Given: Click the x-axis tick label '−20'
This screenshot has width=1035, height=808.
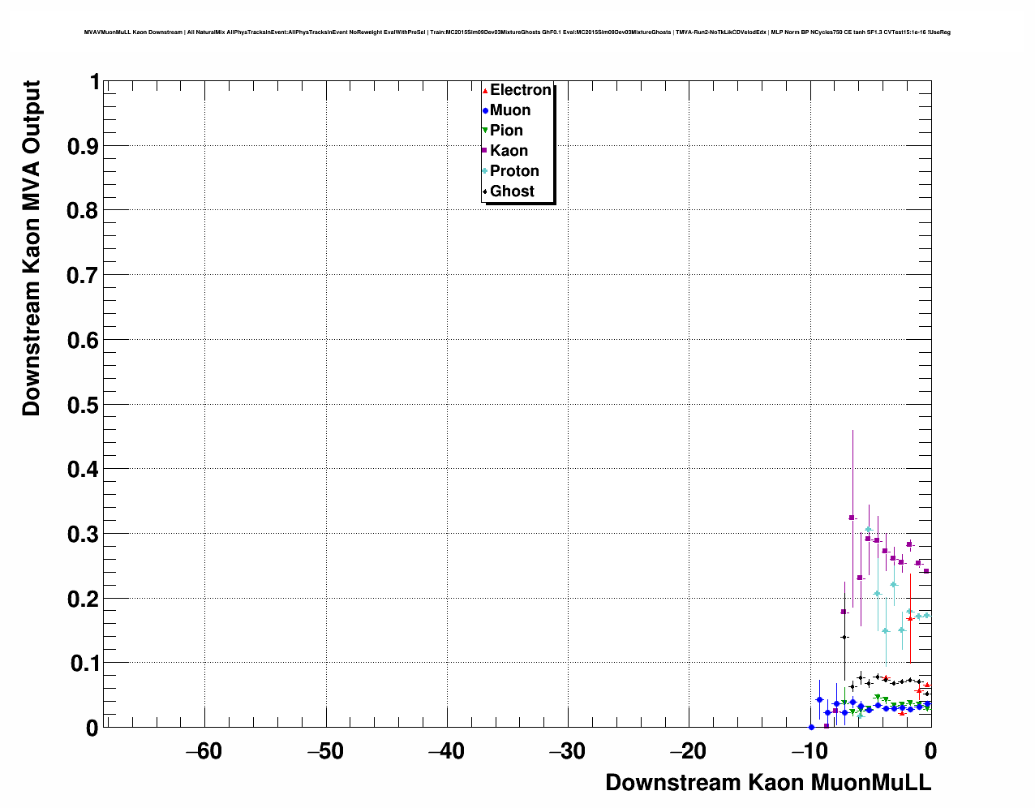Looking at the screenshot, I should [688, 751].
